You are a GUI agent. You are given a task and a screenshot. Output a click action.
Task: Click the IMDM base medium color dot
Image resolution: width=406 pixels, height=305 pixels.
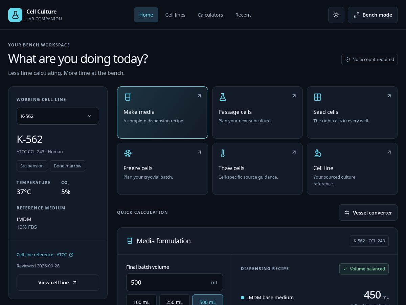tap(242, 298)
